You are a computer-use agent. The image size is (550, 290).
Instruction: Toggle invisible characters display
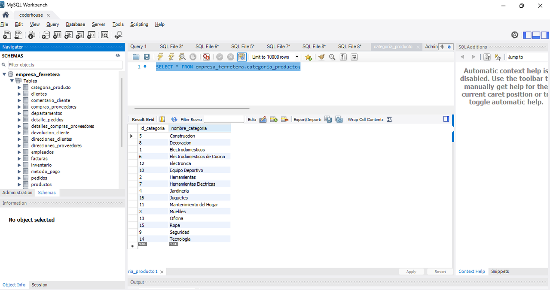point(343,57)
